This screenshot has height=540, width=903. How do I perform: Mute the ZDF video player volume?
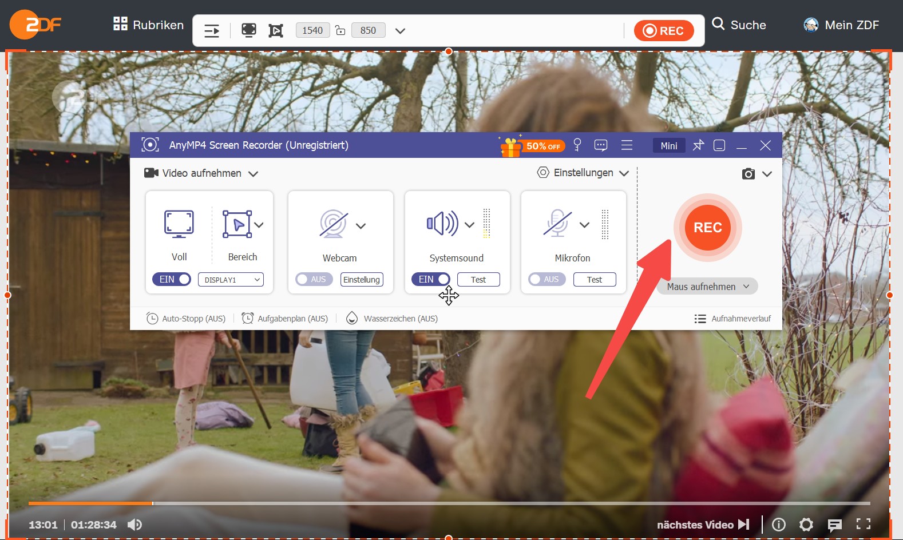point(134,525)
